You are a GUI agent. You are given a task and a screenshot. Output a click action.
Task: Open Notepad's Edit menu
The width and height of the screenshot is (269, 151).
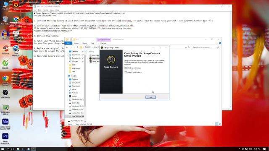[40, 10]
